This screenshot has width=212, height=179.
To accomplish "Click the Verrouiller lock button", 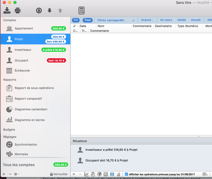I will (59, 174).
